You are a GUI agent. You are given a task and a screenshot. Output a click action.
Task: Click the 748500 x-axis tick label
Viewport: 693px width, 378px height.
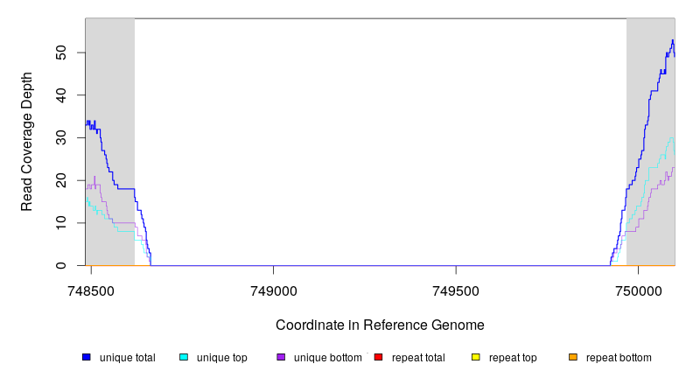(x=91, y=292)
